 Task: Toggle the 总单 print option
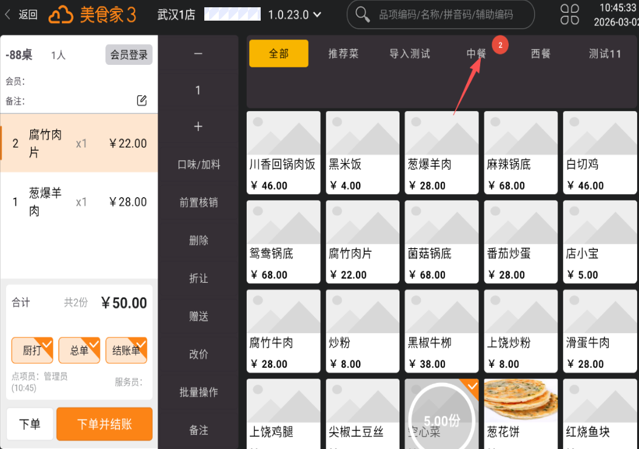[79, 350]
